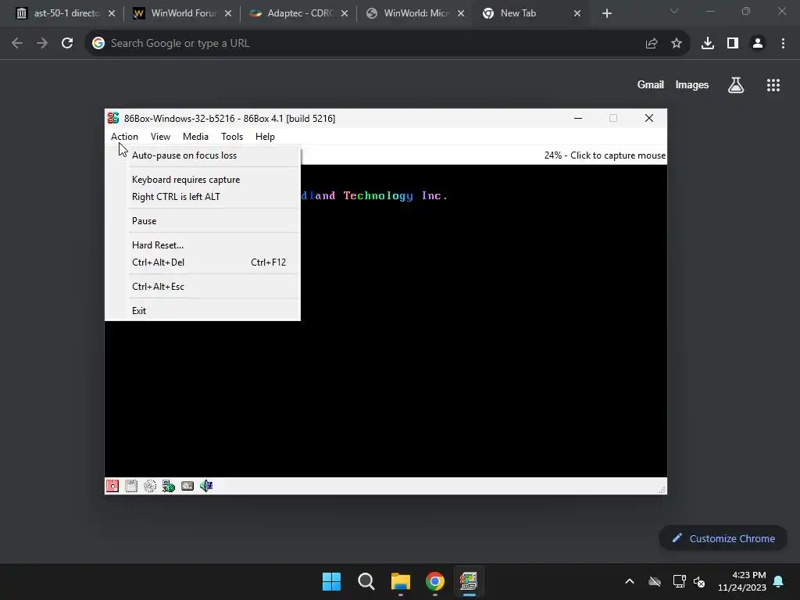Screen dimensions: 800x600
Task: Open Search Labs flask icon
Action: click(736, 85)
